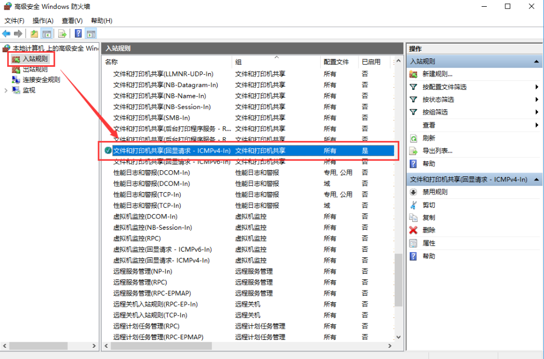Select rule 虚拟机监控(回显请求 - ICMPv6-In)
Viewport: 544px width, 359px height.
163,249
